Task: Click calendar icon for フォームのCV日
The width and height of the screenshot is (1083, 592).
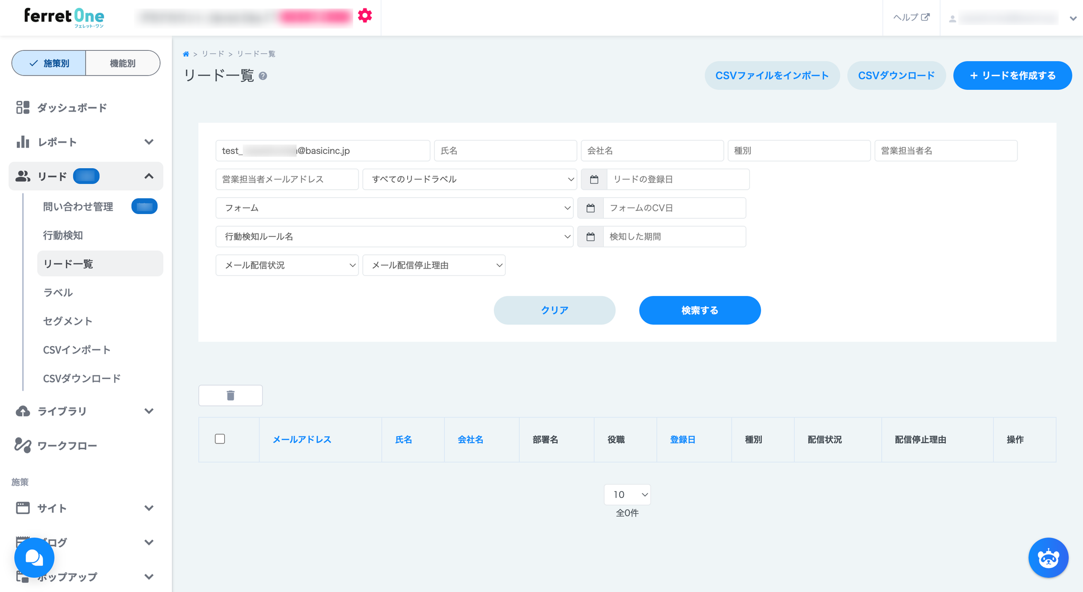Action: 591,208
